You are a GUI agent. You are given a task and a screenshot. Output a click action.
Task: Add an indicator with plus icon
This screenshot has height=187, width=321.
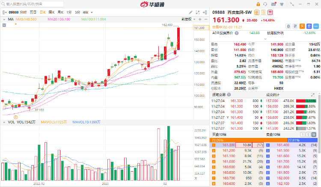pos(200,19)
